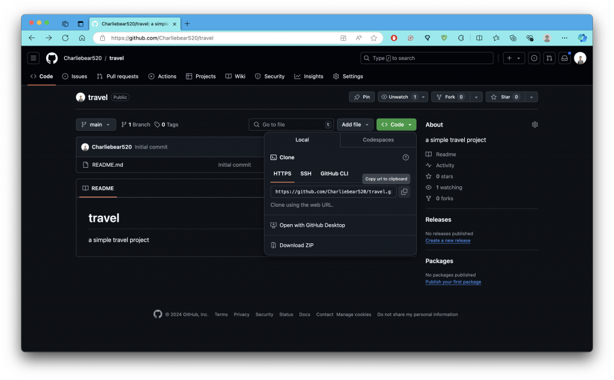Image resolution: width=614 pixels, height=380 pixels.
Task: Open pull requests shortcut icon in header
Action: (549, 58)
